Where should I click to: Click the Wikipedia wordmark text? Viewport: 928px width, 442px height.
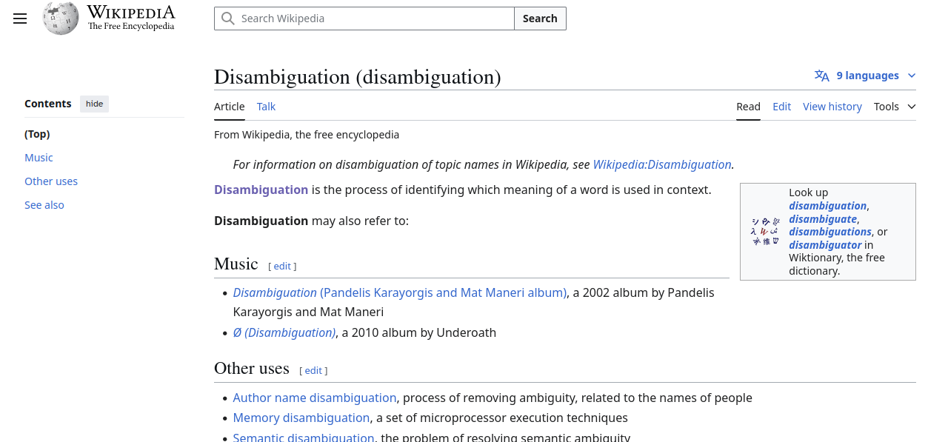coord(131,13)
